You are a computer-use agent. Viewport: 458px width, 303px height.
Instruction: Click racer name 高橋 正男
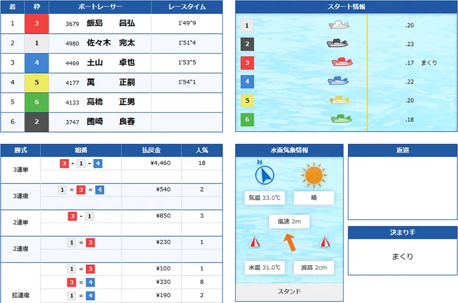point(110,102)
